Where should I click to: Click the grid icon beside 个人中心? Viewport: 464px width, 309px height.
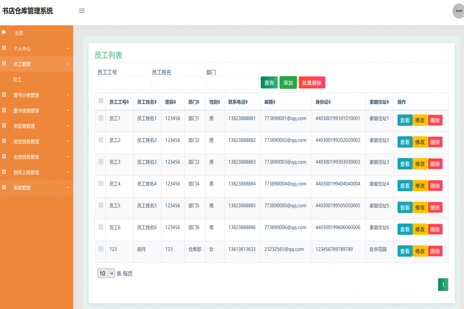pyautogui.click(x=4, y=48)
